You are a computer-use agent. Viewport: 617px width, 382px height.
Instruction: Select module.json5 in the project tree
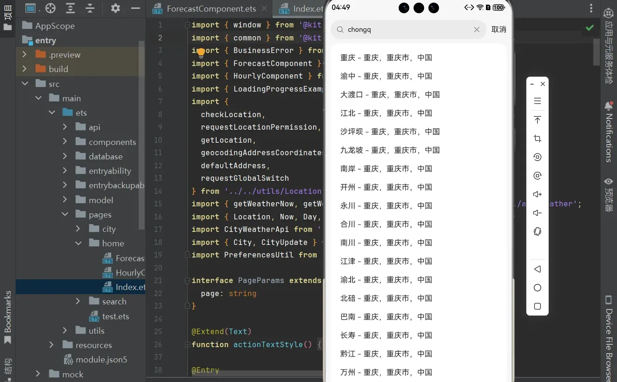95,359
